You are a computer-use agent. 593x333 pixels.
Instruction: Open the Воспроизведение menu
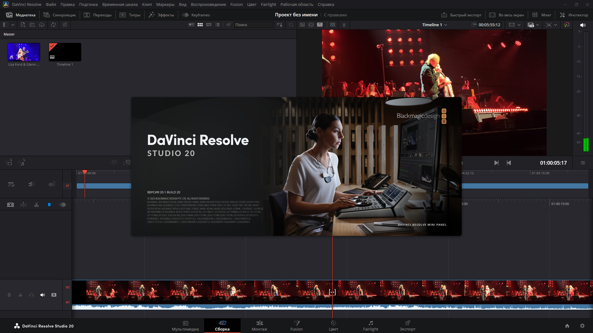tap(208, 4)
